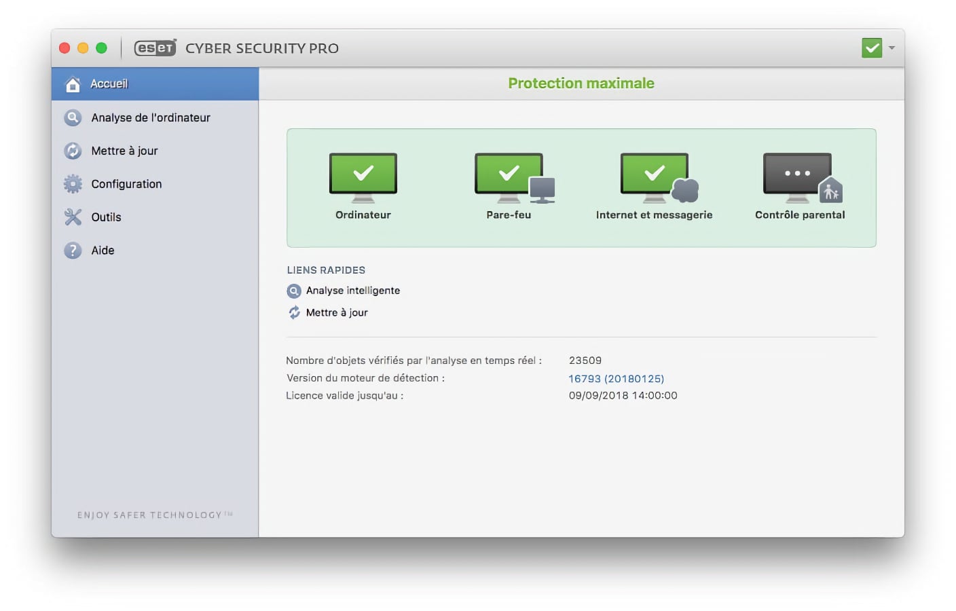This screenshot has width=956, height=611.
Task: Open Analyse de l'ordinateur section
Action: point(155,117)
